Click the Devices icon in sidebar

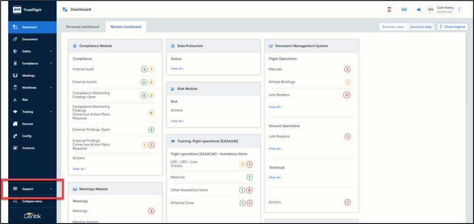coord(15,124)
